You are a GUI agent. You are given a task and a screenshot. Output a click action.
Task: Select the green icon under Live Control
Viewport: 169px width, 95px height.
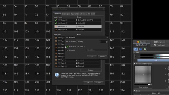(x=145, y=49)
